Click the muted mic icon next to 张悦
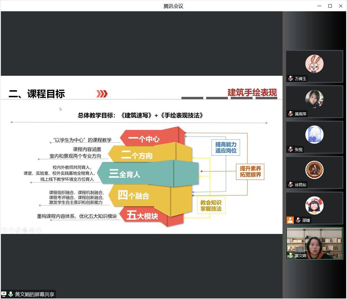The height and width of the screenshot is (299, 347). [291, 149]
